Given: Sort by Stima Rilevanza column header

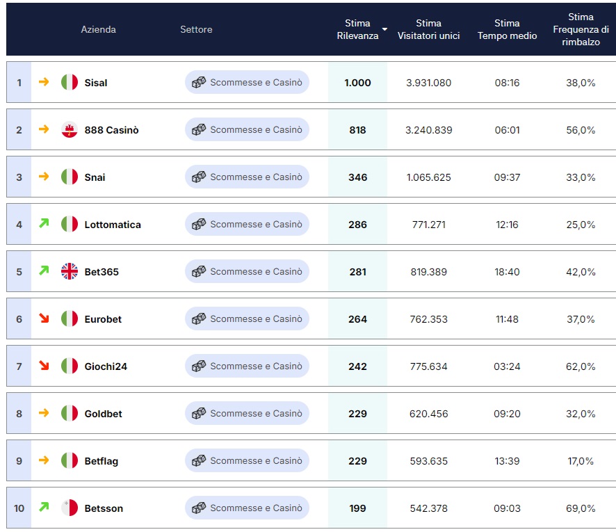Looking at the screenshot, I should (357, 29).
